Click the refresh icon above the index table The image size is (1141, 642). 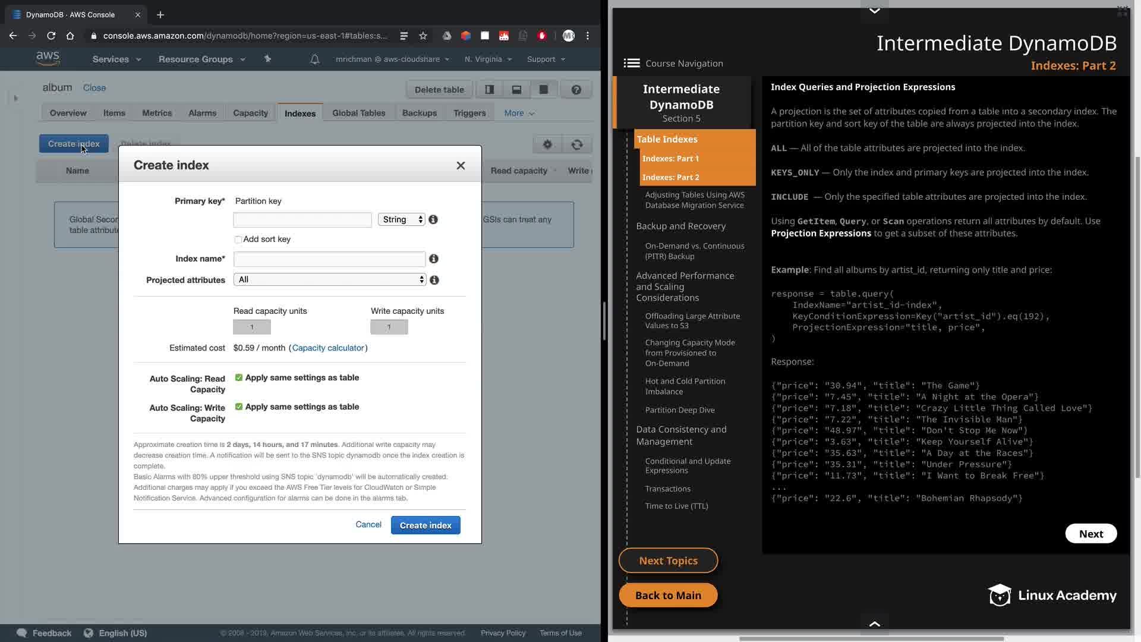coord(577,144)
